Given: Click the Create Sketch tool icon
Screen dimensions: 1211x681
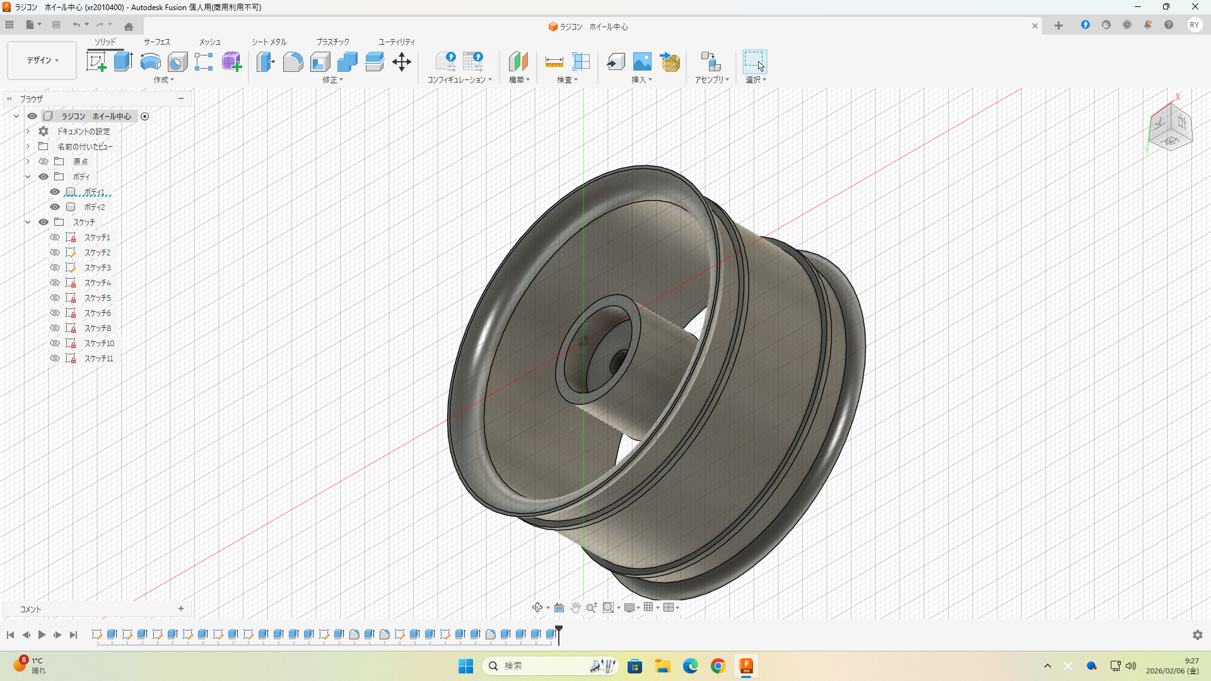Looking at the screenshot, I should coord(96,62).
